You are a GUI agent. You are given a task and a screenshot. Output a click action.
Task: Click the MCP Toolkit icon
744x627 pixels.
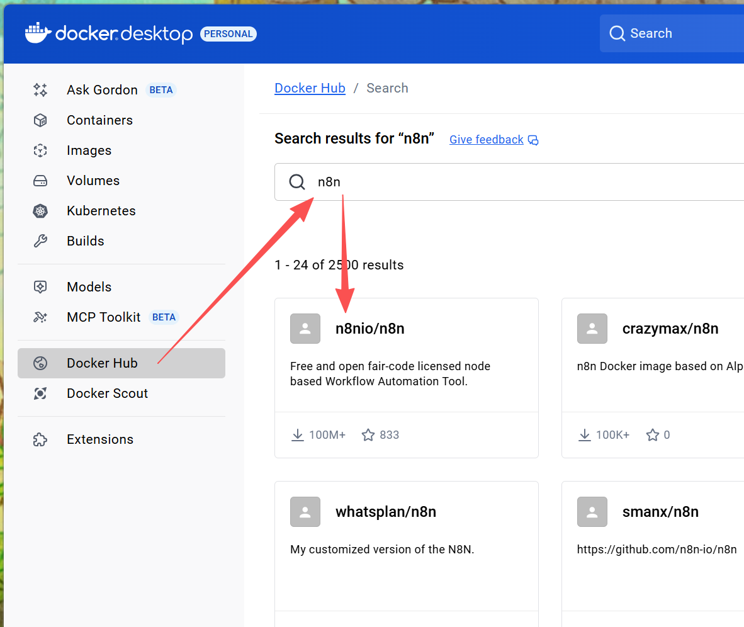click(40, 317)
